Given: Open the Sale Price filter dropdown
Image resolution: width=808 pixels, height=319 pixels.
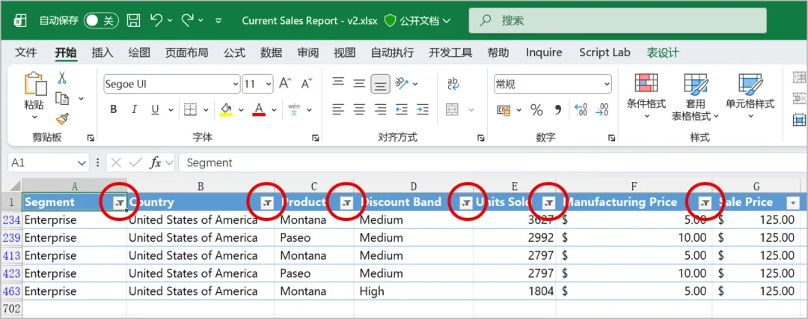Looking at the screenshot, I should [793, 203].
